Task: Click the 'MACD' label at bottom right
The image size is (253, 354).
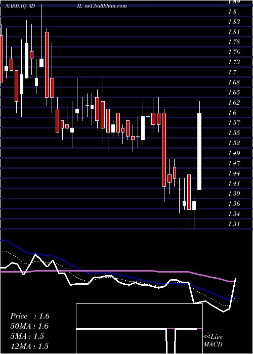Action: point(213,344)
